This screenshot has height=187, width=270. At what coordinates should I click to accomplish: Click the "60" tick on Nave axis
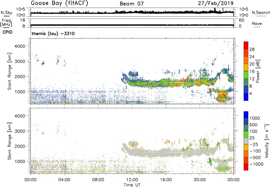[x=241, y=20]
